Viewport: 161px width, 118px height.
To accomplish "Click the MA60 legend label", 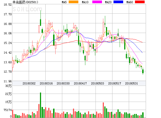I will pos(130,2).
